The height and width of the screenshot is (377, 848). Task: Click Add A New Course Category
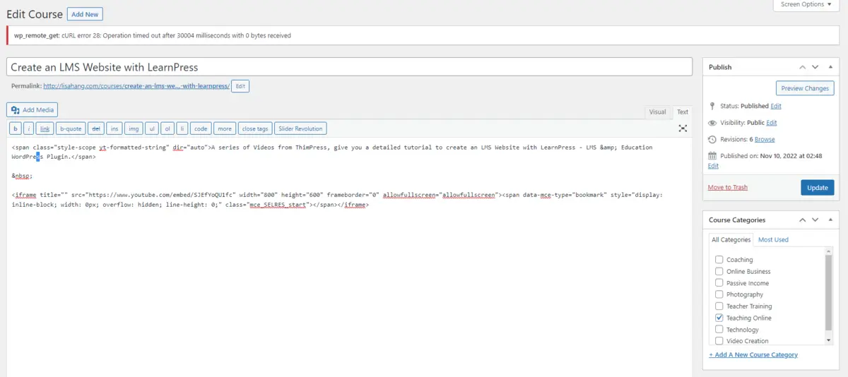point(753,354)
